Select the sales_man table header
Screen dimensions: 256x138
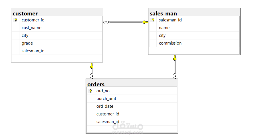tap(194, 13)
